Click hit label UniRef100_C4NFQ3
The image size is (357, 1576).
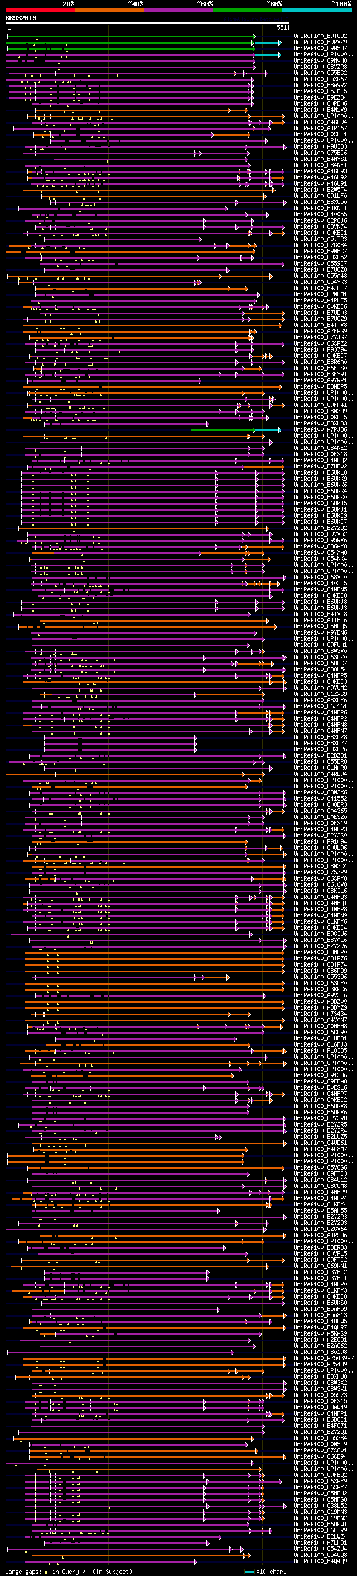pyautogui.click(x=320, y=897)
